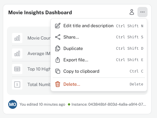Click the duplicate pages icon
Image resolution: width=157 pixels, height=118 pixels.
click(x=58, y=48)
